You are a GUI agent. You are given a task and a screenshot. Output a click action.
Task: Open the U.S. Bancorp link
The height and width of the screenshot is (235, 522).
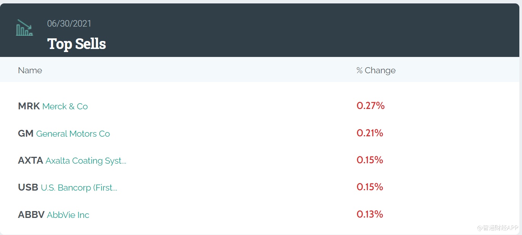pos(79,188)
